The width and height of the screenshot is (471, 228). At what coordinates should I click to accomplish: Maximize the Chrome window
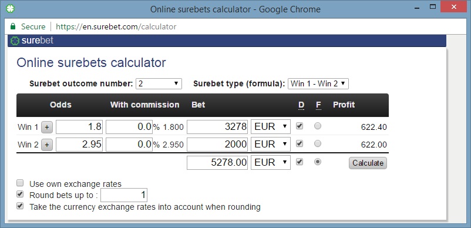433,6
